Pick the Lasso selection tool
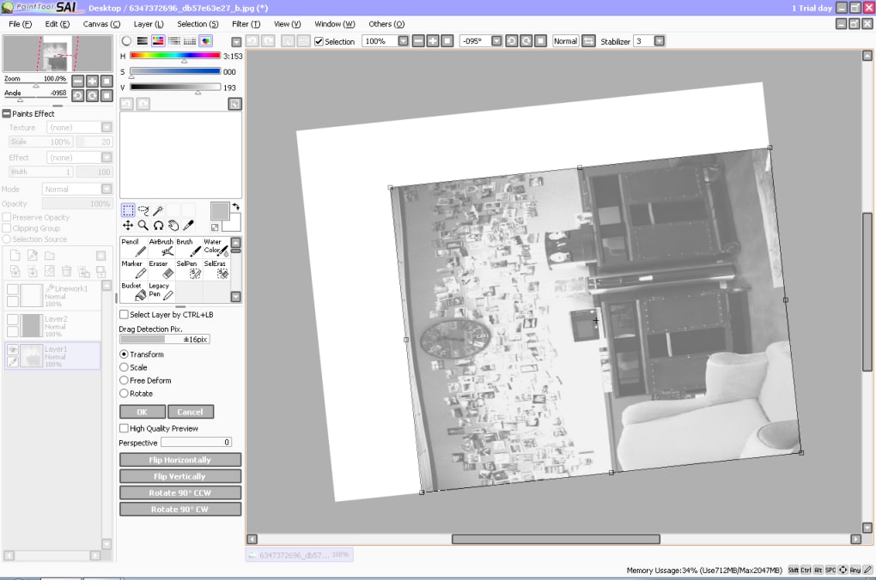Viewport: 876px width, 580px height. tap(143, 210)
